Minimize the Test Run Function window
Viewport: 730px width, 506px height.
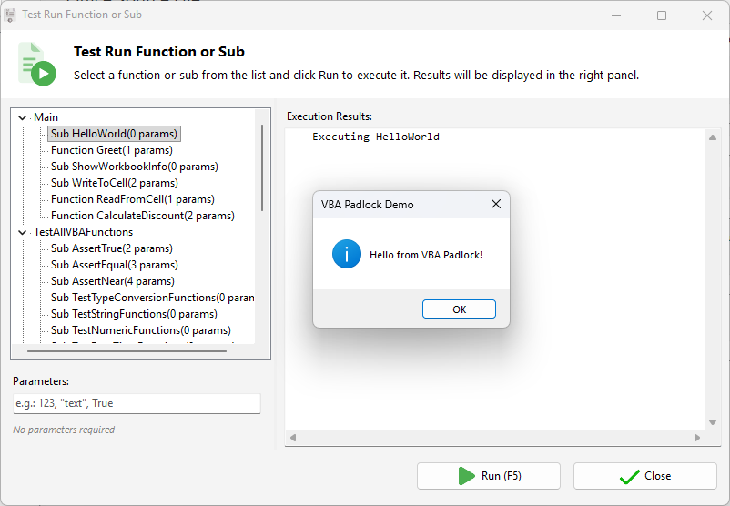tap(616, 15)
